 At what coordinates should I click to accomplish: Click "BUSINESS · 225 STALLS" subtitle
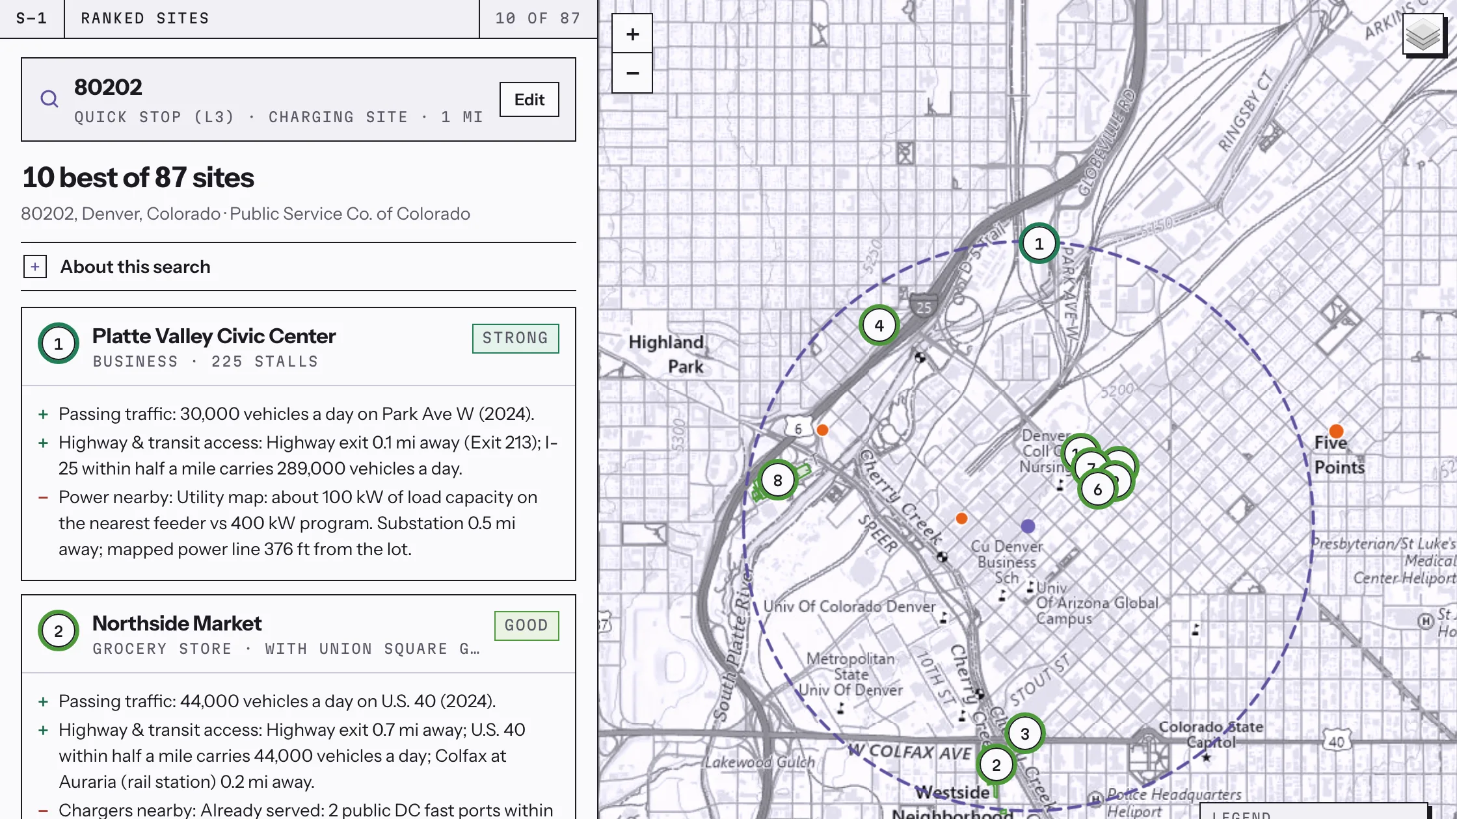click(x=206, y=361)
